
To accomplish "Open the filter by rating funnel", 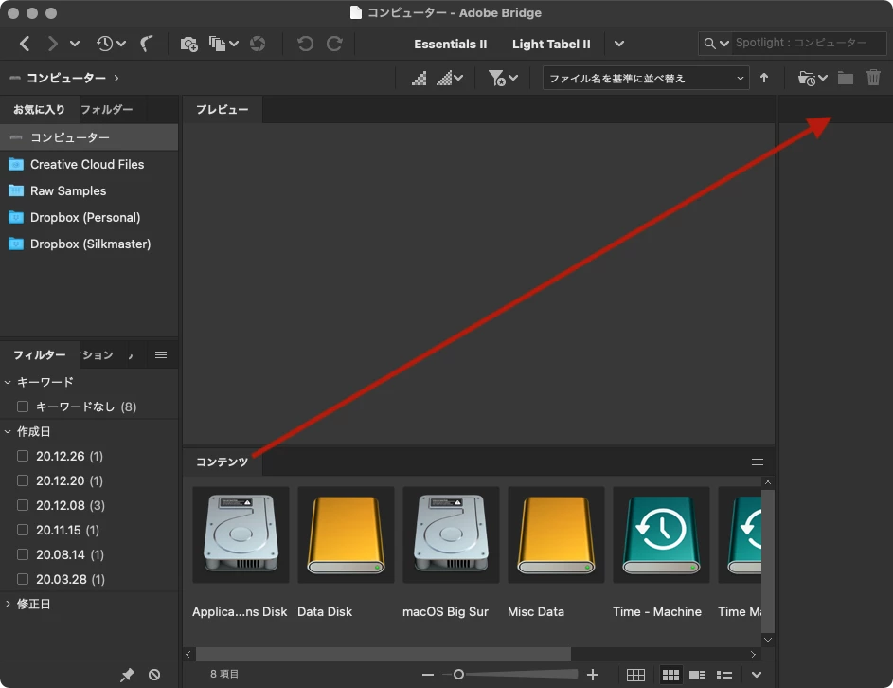I will pos(502,78).
